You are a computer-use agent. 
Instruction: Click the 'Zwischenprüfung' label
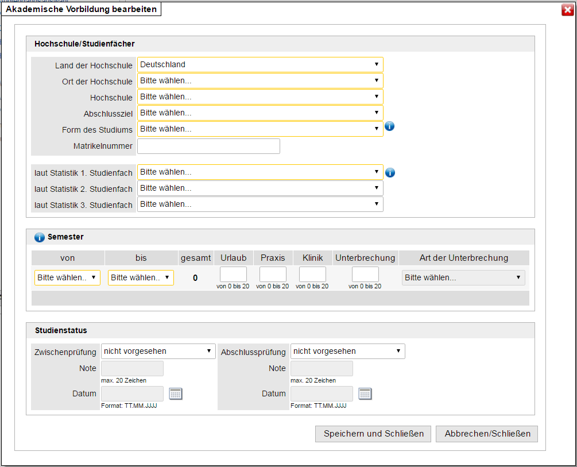tap(65, 353)
